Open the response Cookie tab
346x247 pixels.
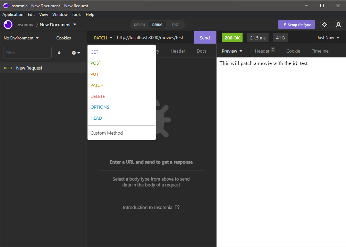click(x=293, y=51)
